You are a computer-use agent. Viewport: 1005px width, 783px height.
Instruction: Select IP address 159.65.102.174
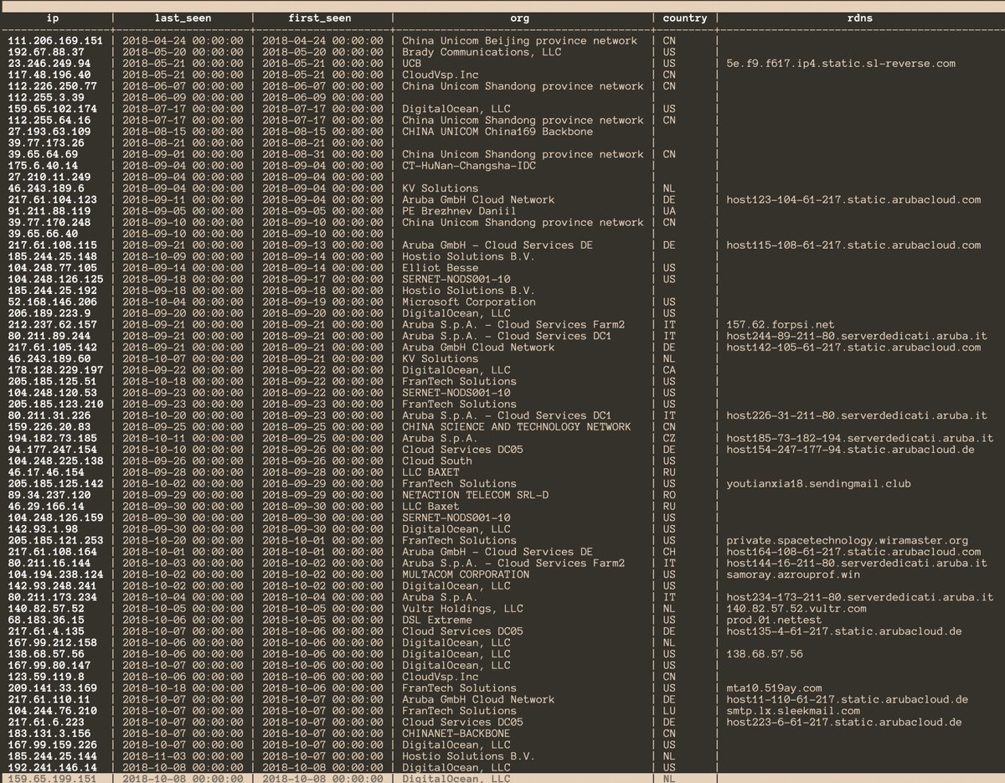coord(52,109)
